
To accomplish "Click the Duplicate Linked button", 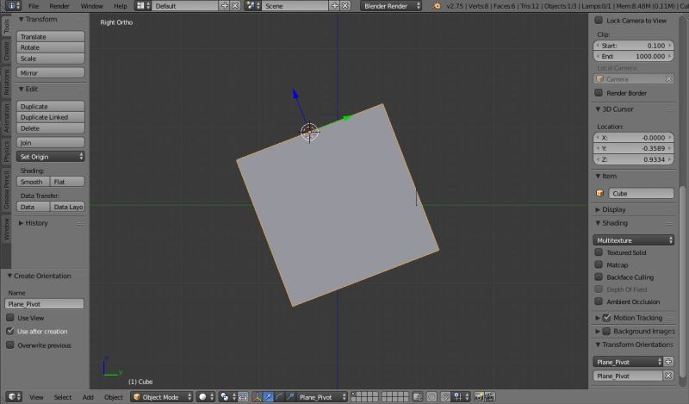I will 51,117.
